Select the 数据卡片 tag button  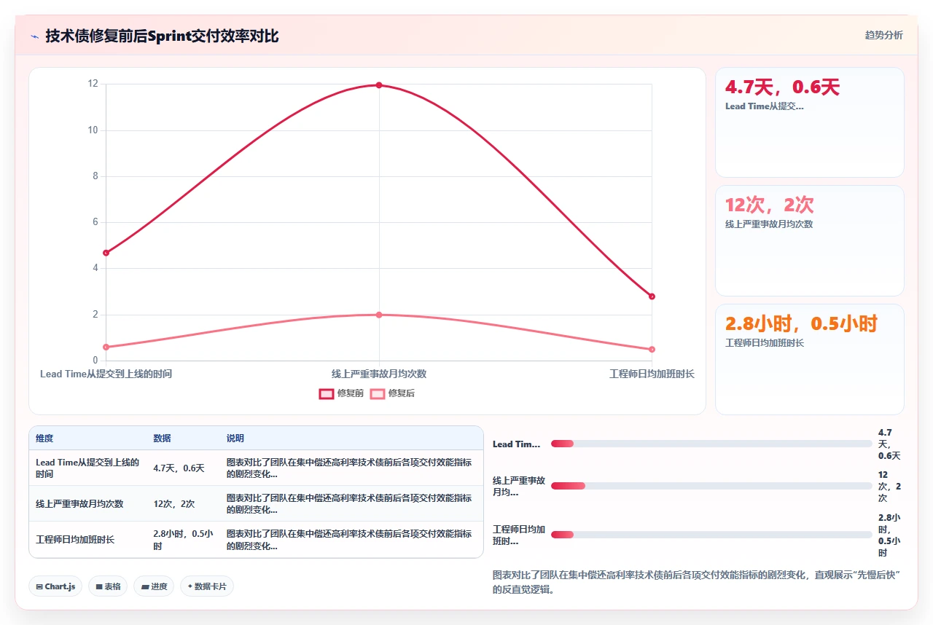(207, 586)
